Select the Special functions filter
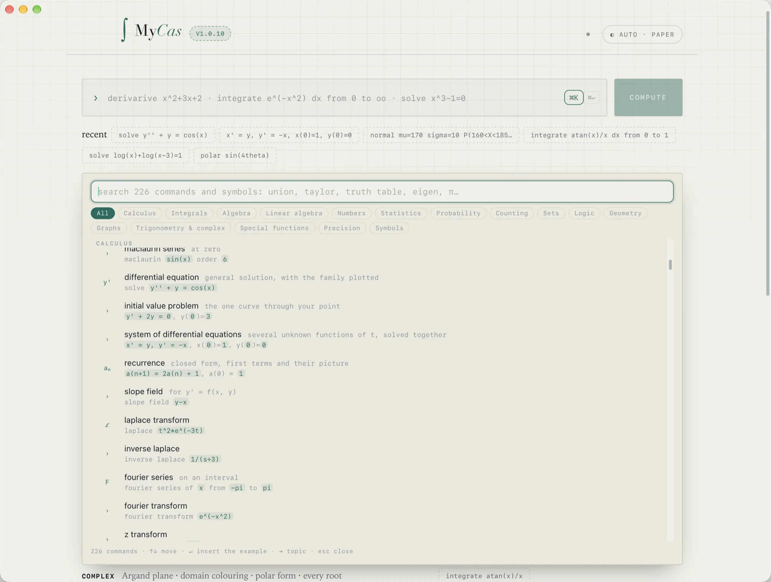The width and height of the screenshot is (771, 582). 274,228
